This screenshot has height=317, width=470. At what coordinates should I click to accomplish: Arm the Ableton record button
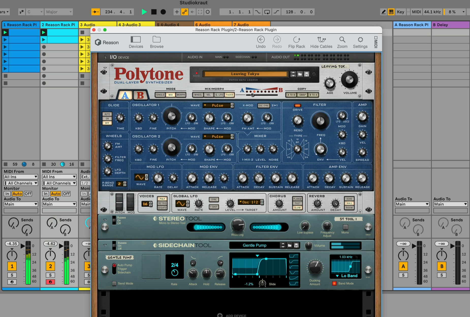[163, 12]
